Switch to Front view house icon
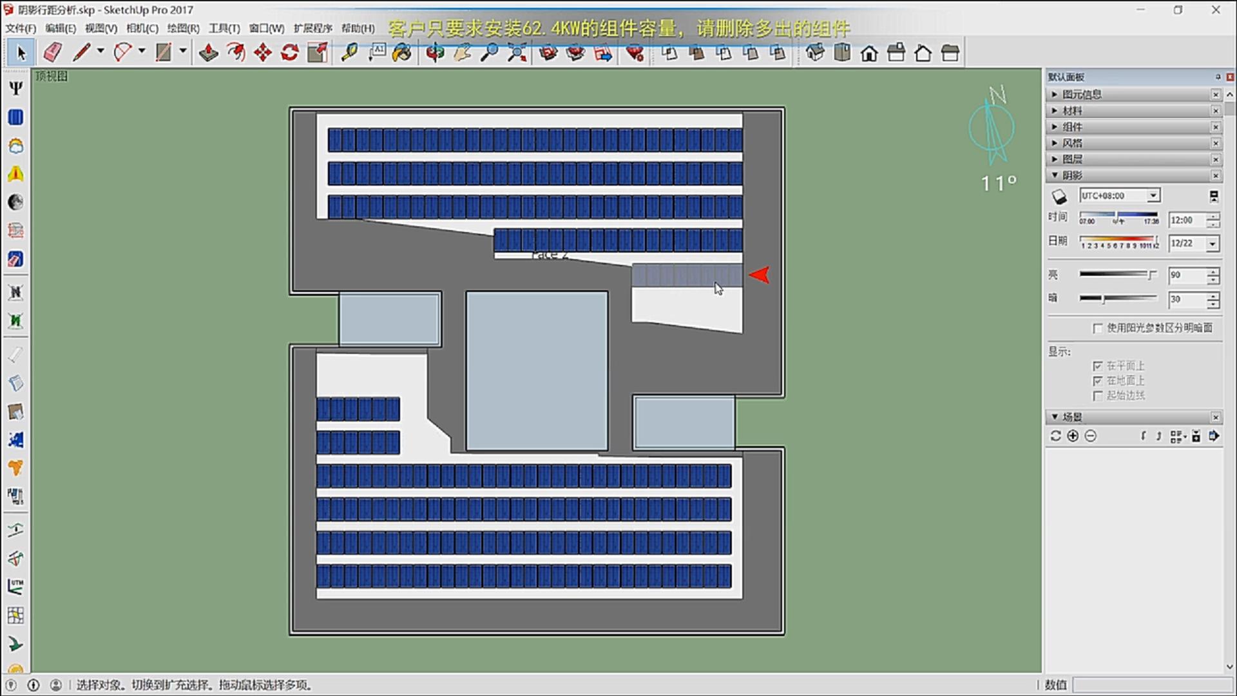This screenshot has height=696, width=1237. (869, 53)
